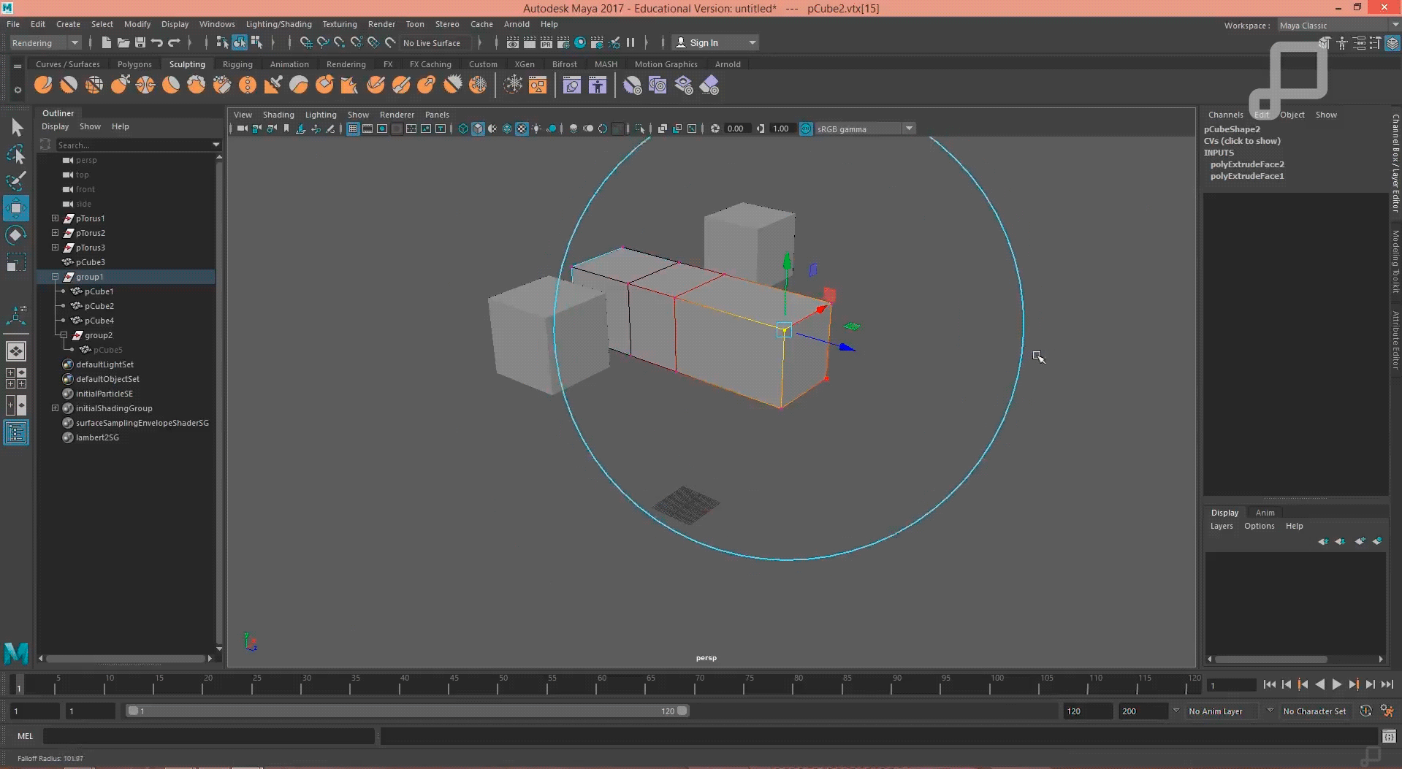Click the MEL command line input field

point(208,736)
